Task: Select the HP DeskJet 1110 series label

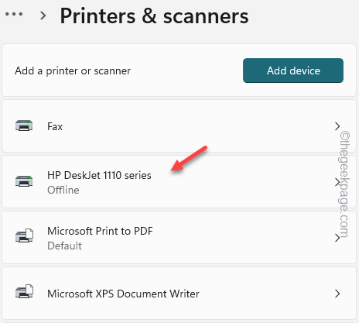Action: 99,175
